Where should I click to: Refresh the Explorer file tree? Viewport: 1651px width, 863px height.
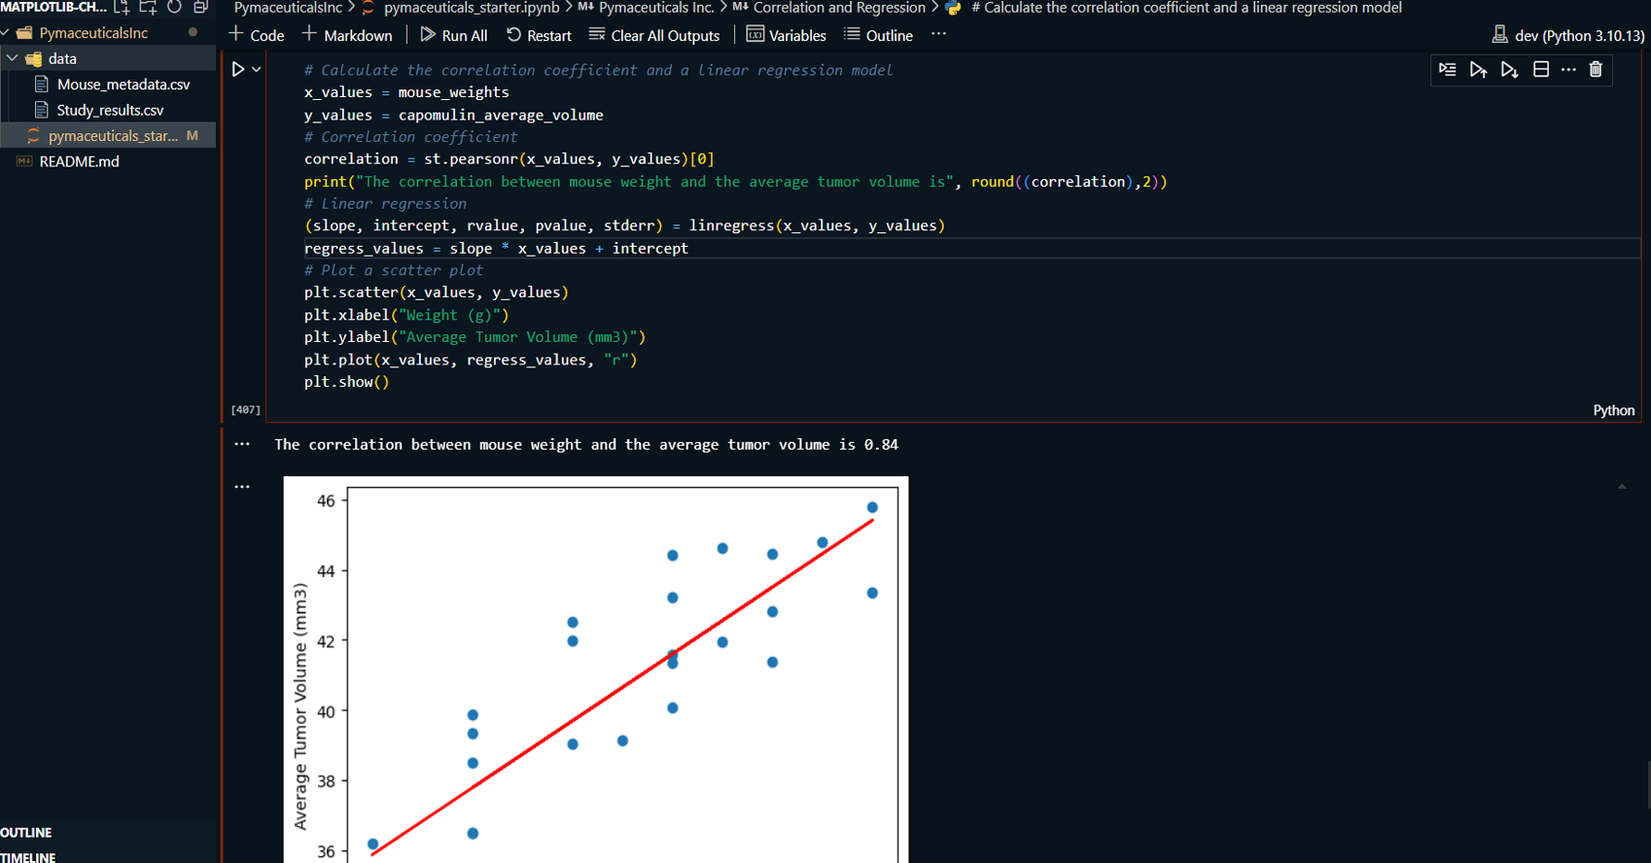pos(174,8)
